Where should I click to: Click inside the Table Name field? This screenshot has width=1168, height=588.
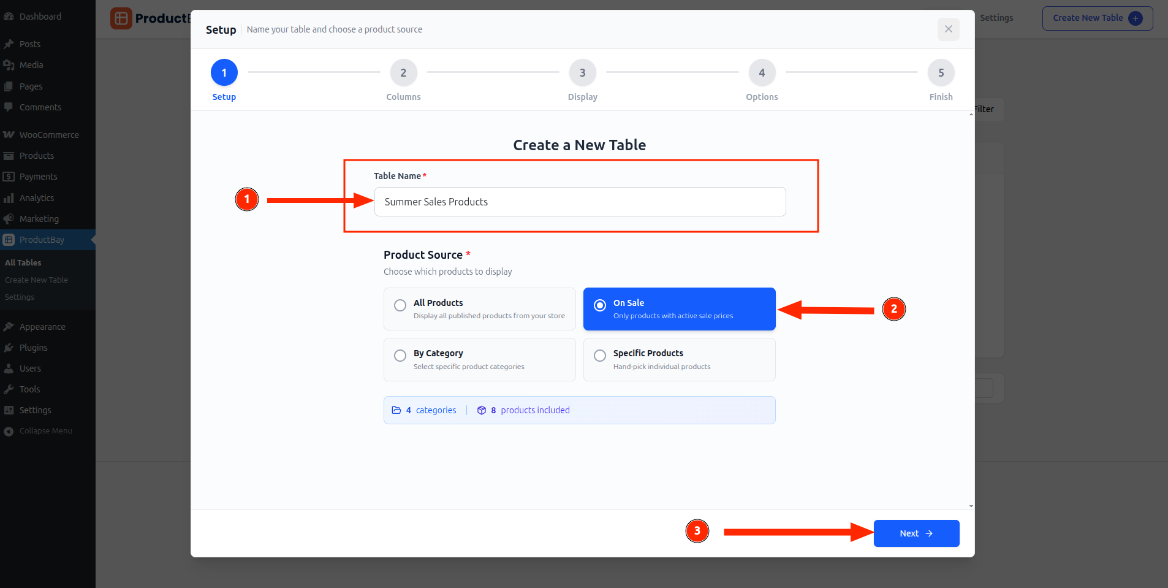(x=579, y=202)
